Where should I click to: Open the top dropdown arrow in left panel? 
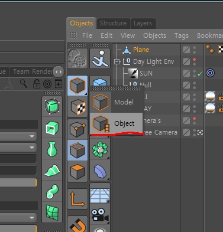click(x=32, y=136)
